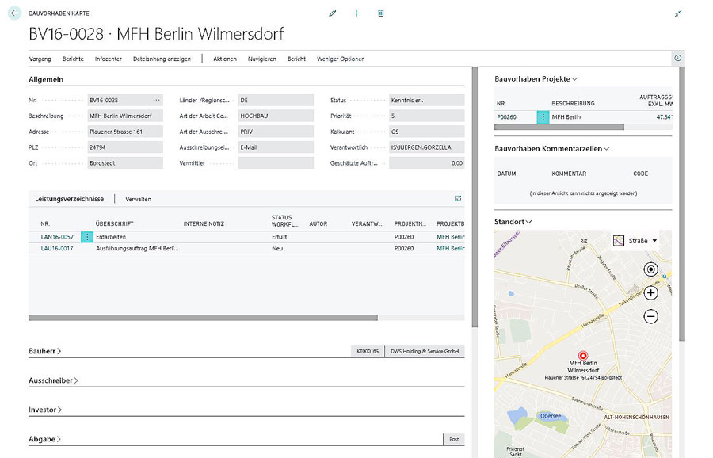Viewport: 713px width, 458px height.
Task: Open the Vorgang menu
Action: tap(40, 59)
